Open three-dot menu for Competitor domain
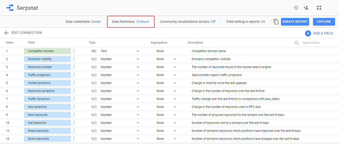Viewport: 339px width, 144px height. [74, 51]
